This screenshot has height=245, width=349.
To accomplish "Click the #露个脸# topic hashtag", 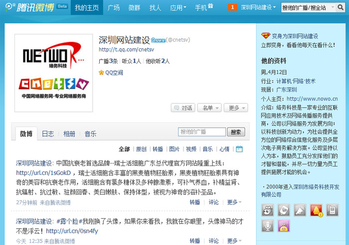I will pyautogui.click(x=70, y=221).
